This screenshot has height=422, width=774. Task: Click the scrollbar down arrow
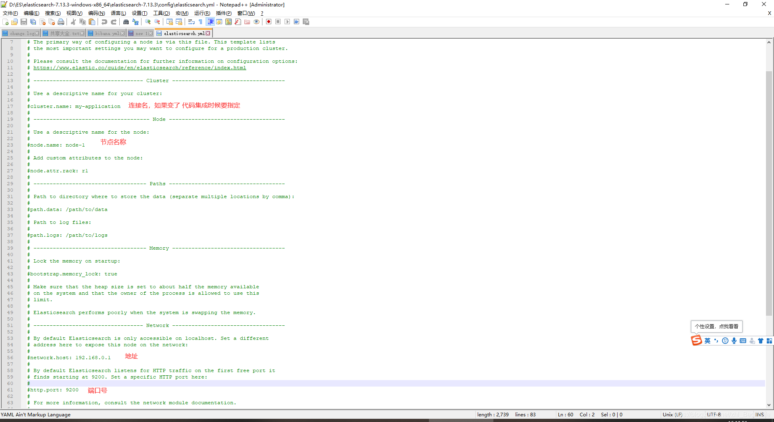point(769,405)
